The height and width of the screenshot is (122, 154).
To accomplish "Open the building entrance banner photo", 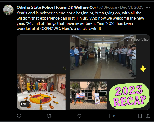I will 88,95.
